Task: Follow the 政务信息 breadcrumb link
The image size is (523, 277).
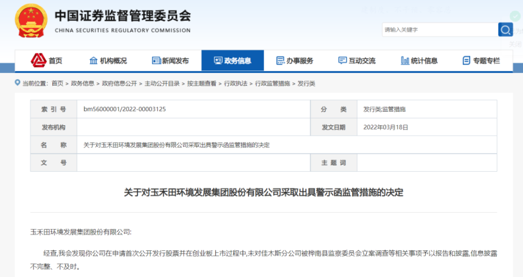Action: coord(83,83)
